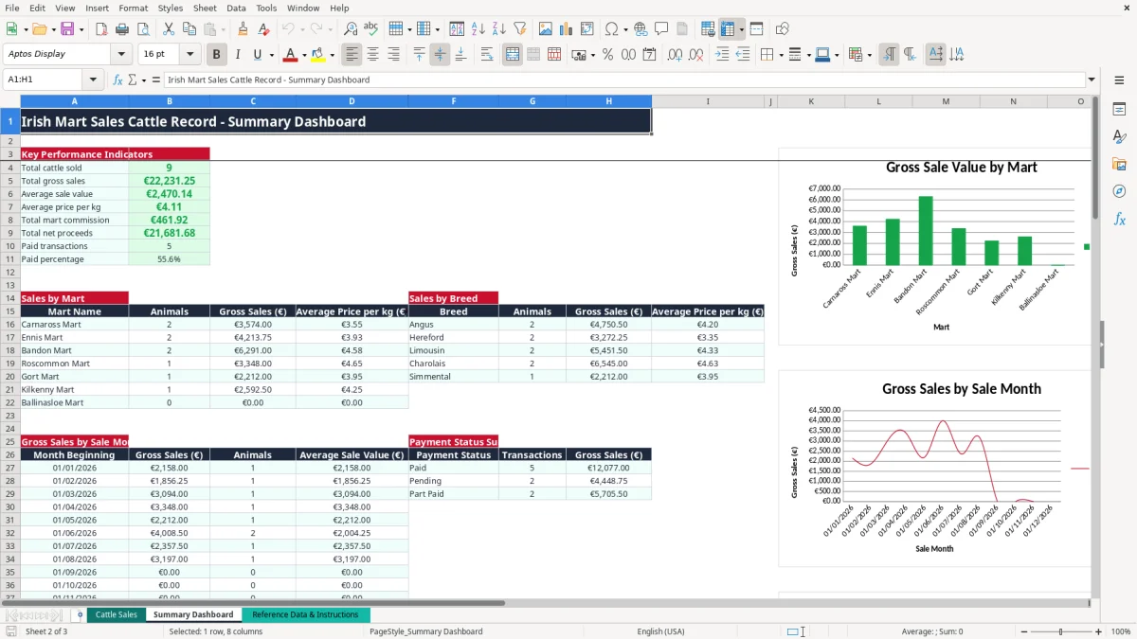Toggle Align Right
This screenshot has height=639, width=1137.
(393, 55)
